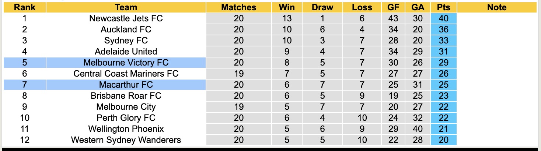541x151 pixels.
Task: Open Adelaide United team entry
Action: (x=126, y=52)
